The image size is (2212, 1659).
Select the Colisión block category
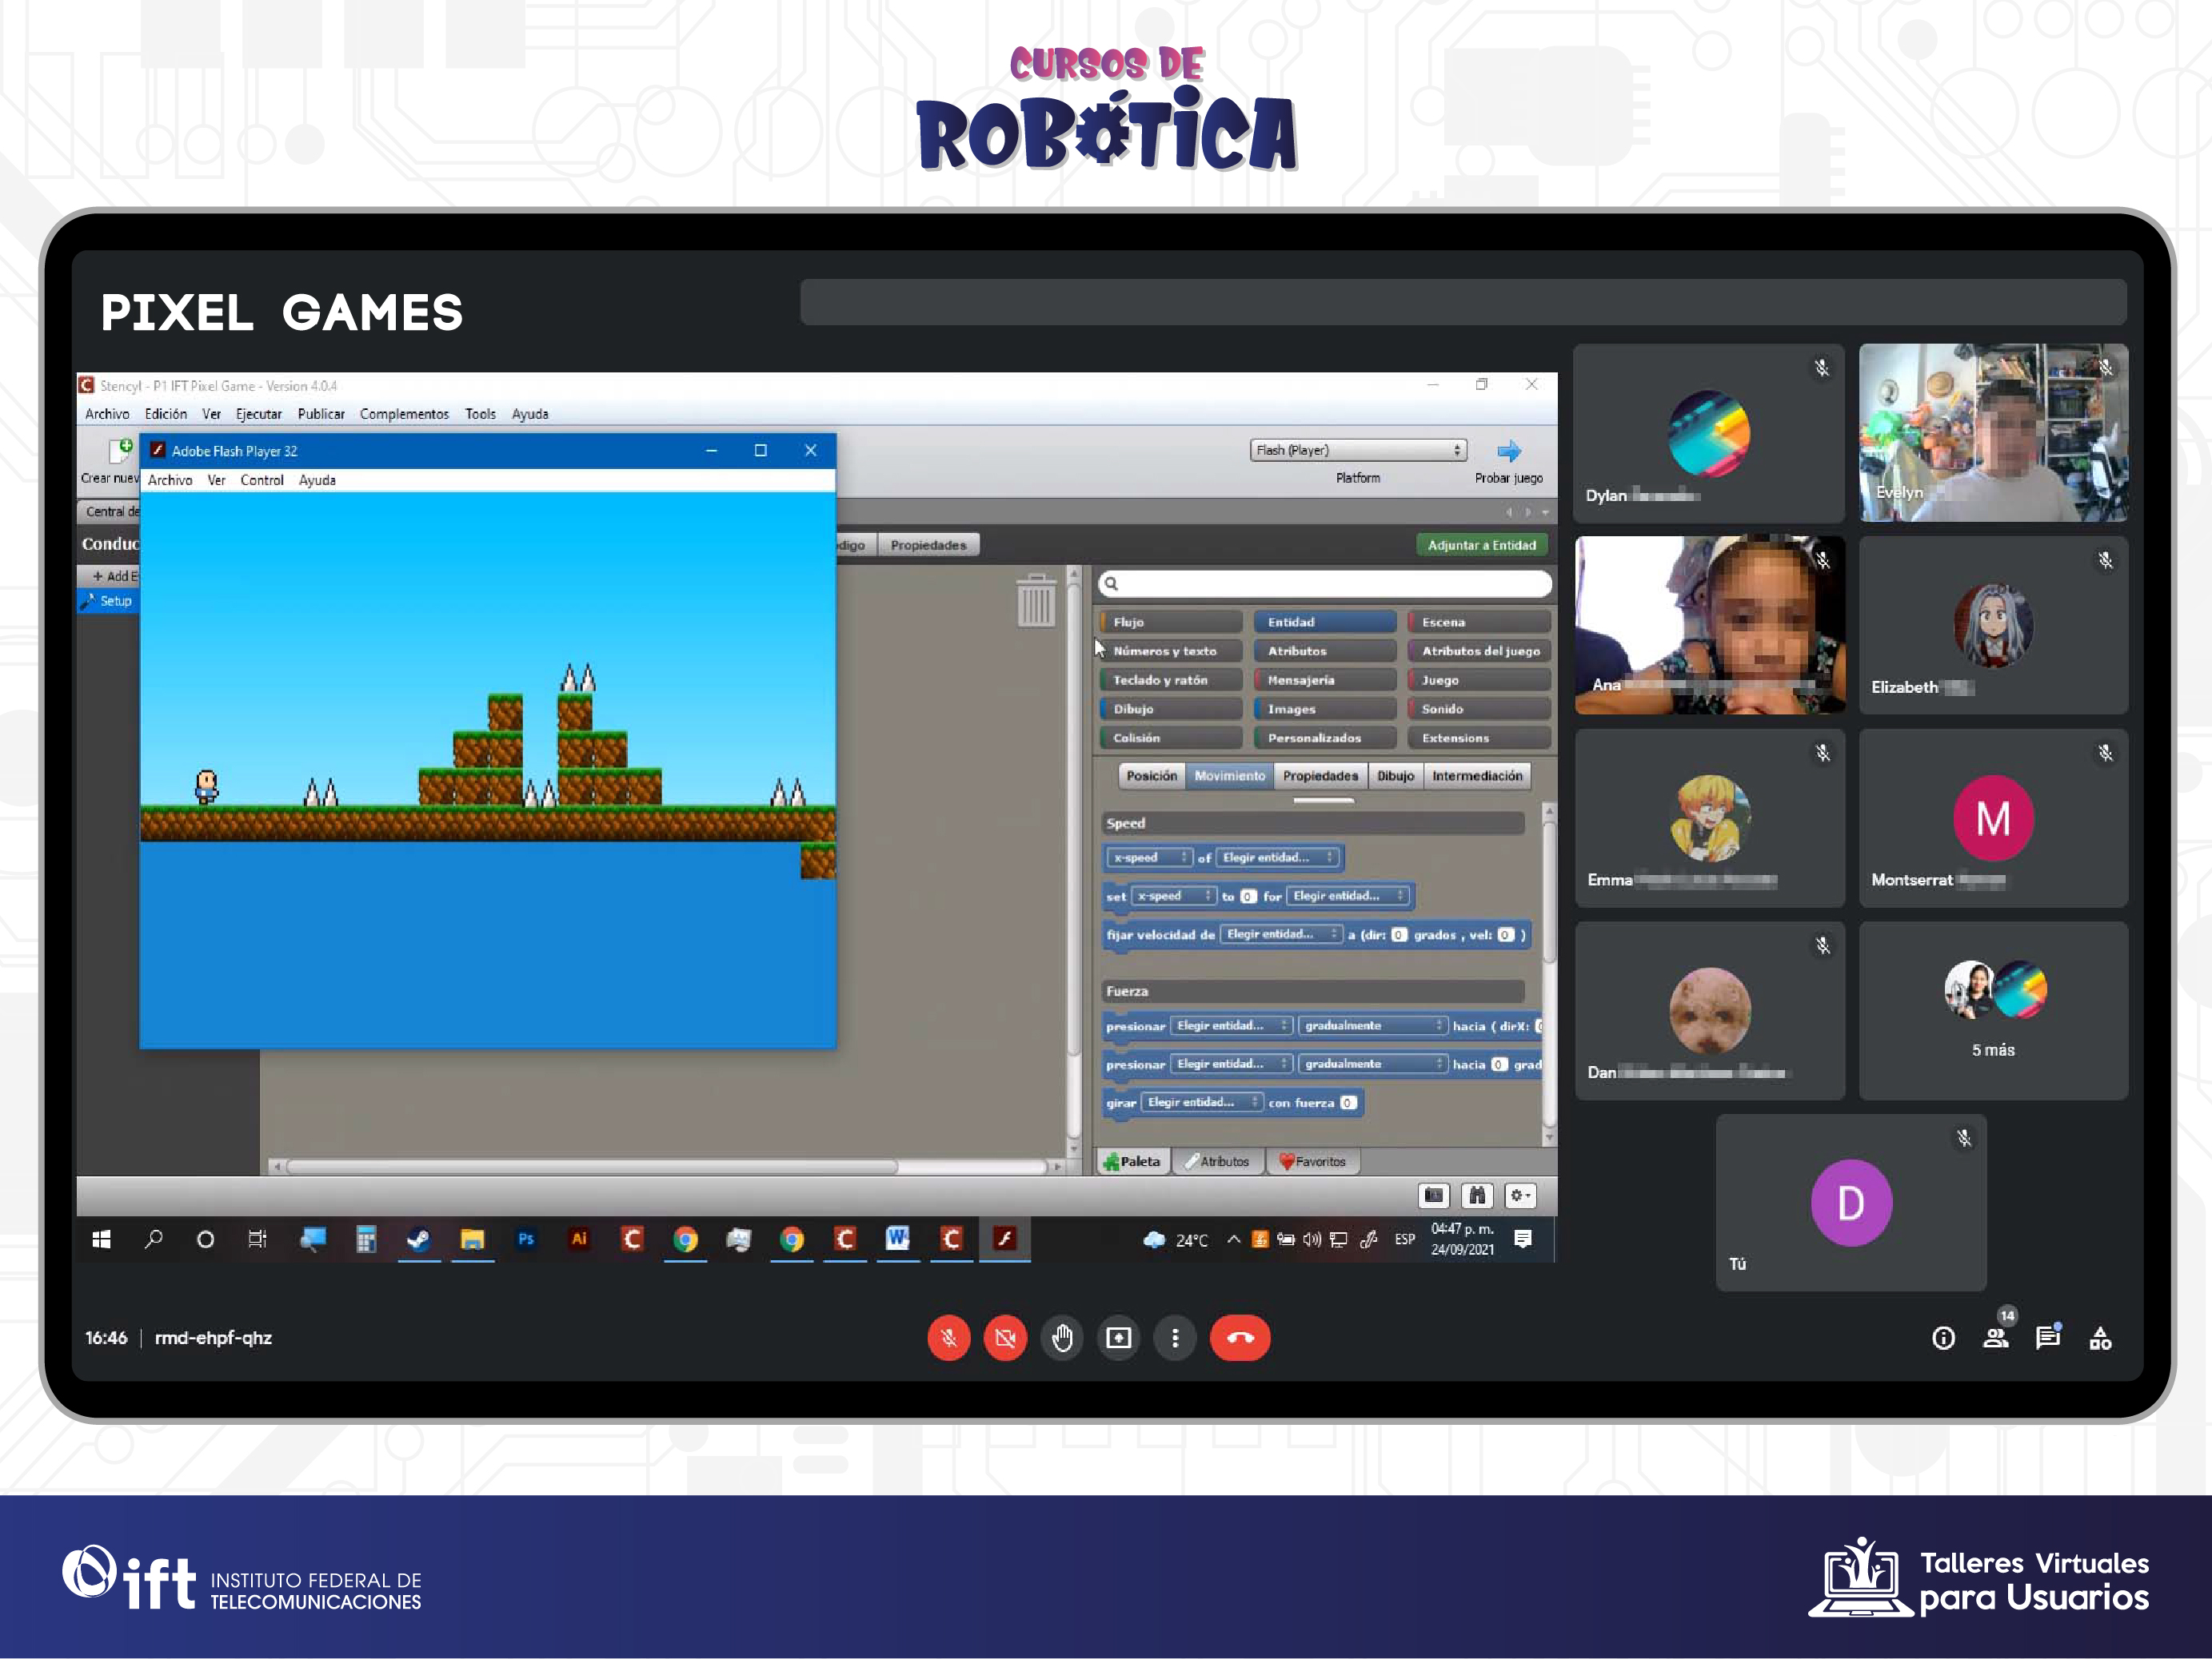coord(1171,738)
